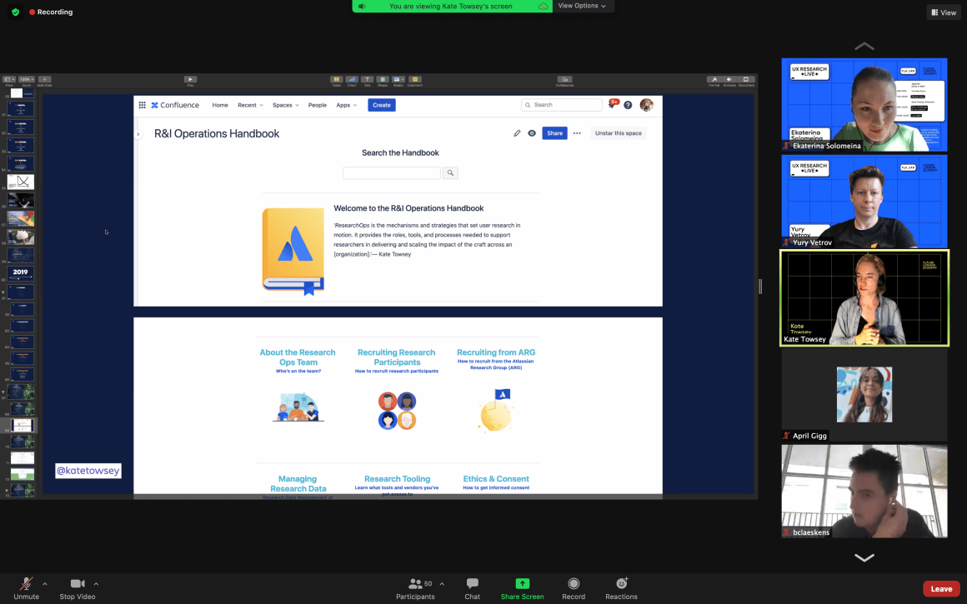Click the Confluence notifications bell icon
This screenshot has width=967, height=604.
[612, 105]
